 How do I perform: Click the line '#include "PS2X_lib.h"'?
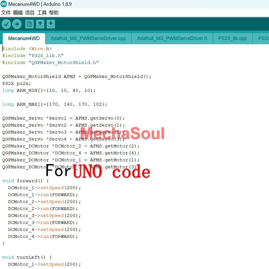(33, 56)
